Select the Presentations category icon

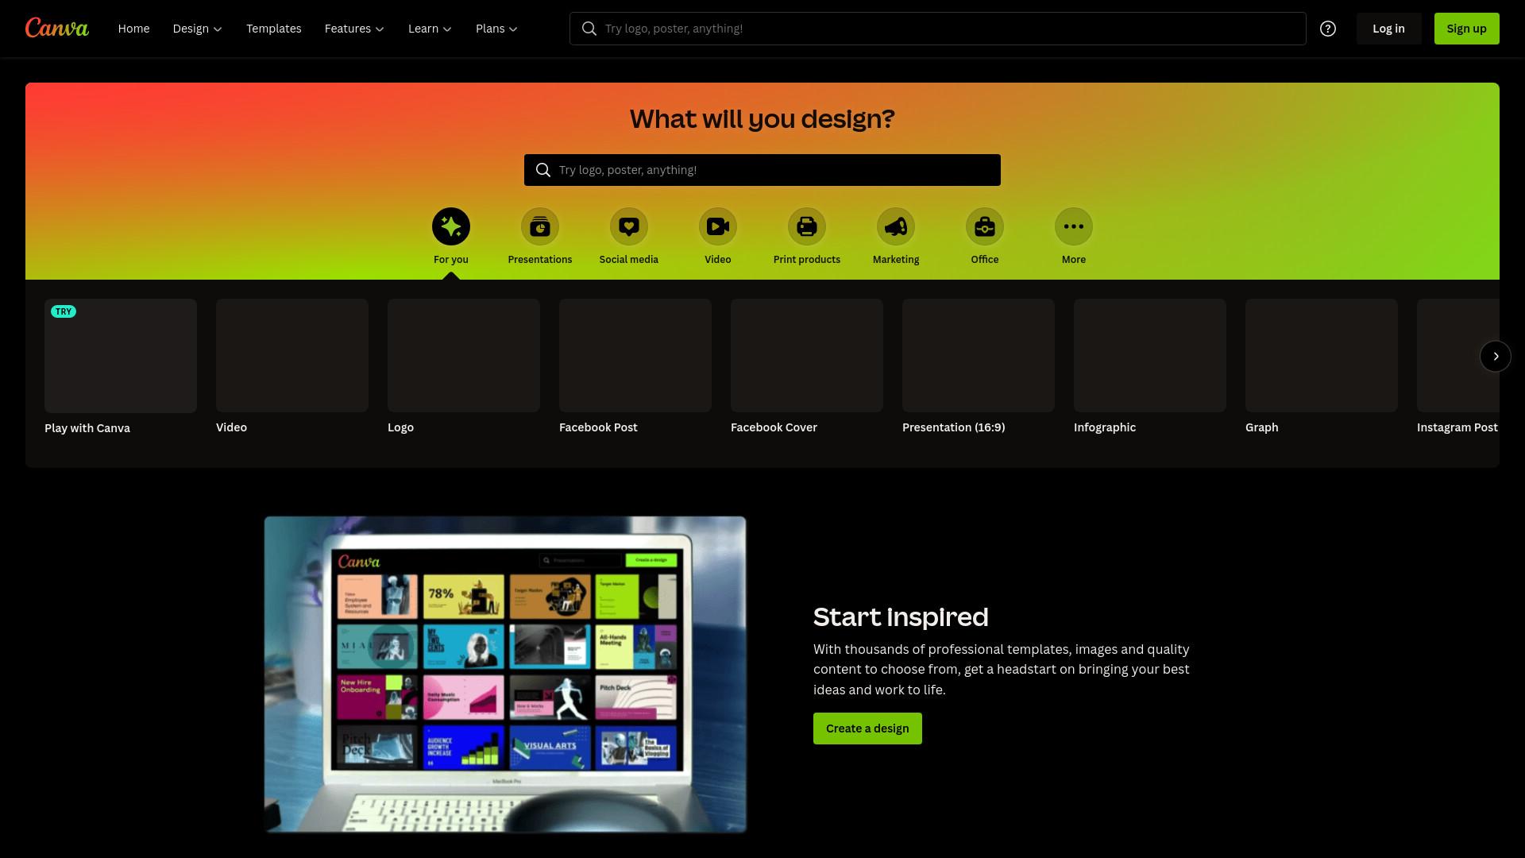540,227
